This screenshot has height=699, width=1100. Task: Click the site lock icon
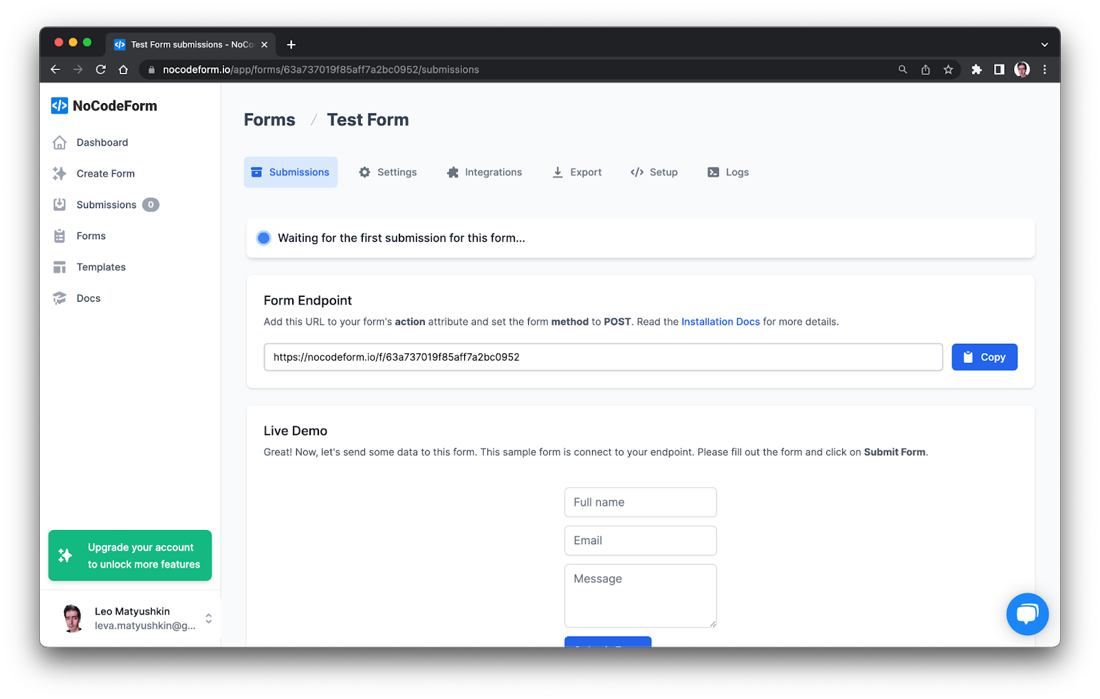pyautogui.click(x=151, y=69)
